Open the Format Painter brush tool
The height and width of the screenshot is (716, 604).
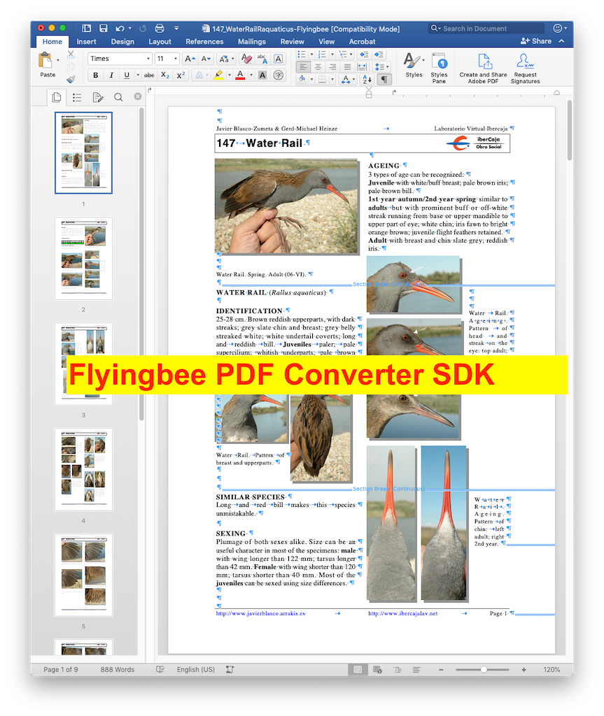pyautogui.click(x=71, y=80)
